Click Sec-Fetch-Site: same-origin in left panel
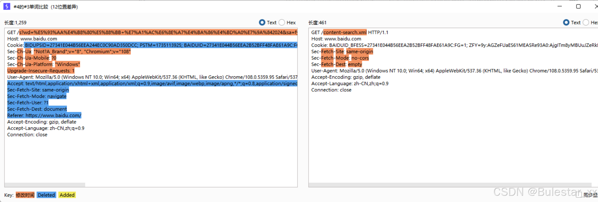The height and width of the screenshot is (202, 598). point(38,90)
